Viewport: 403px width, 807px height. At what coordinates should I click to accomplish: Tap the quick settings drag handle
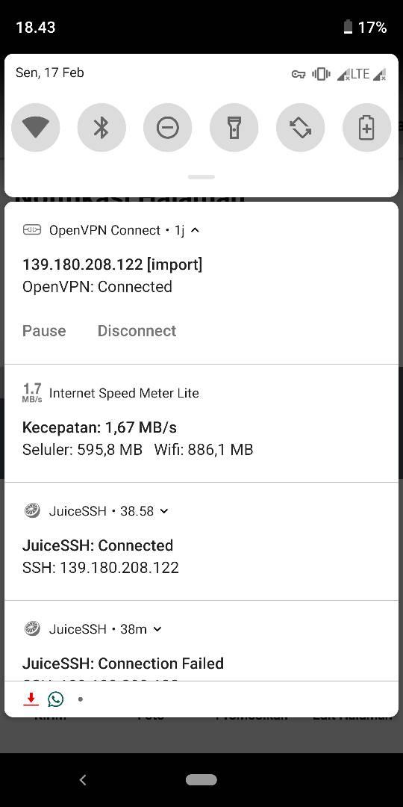click(x=201, y=177)
